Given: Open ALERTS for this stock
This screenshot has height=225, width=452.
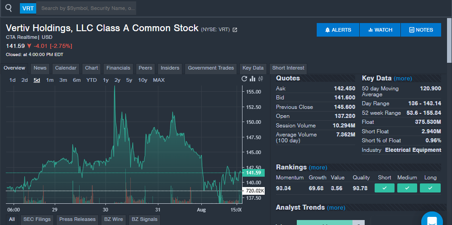Looking at the screenshot, I should 338,30.
